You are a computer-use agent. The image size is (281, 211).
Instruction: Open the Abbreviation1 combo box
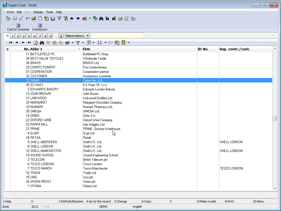click(77, 36)
